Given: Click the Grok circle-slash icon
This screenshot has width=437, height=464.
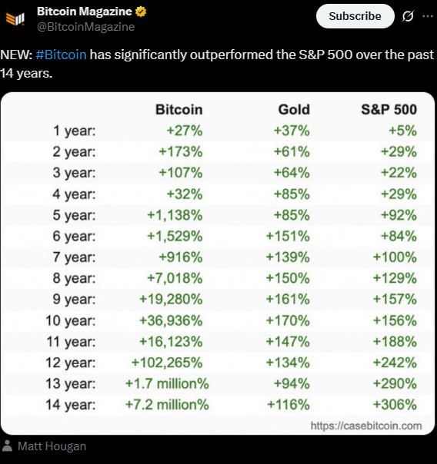Looking at the screenshot, I should [408, 16].
